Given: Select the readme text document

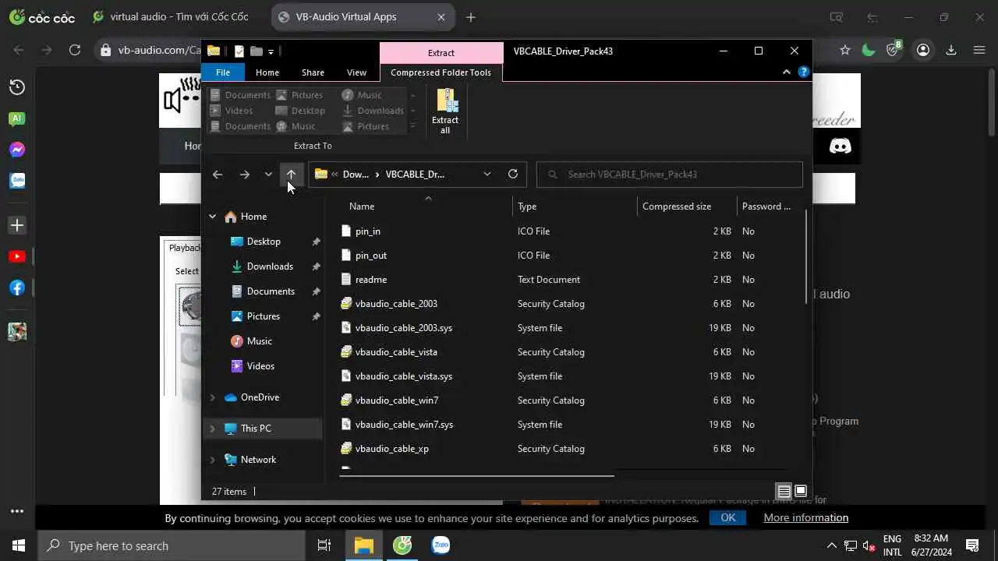Looking at the screenshot, I should [371, 280].
